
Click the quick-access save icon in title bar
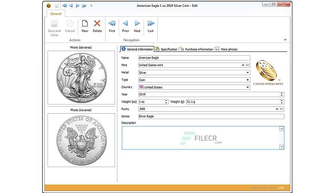pos(56,6)
